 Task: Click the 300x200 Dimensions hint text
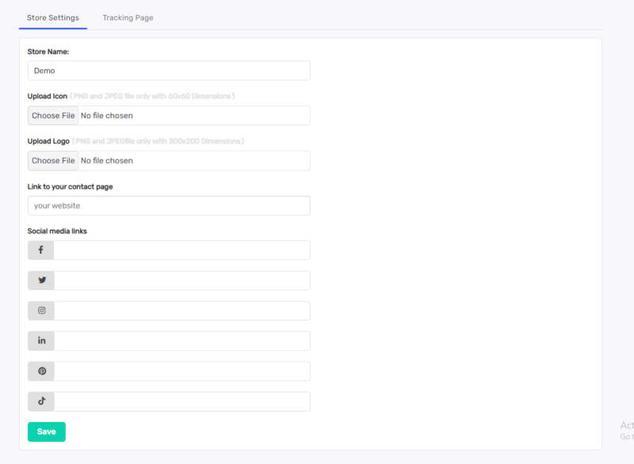pos(158,141)
